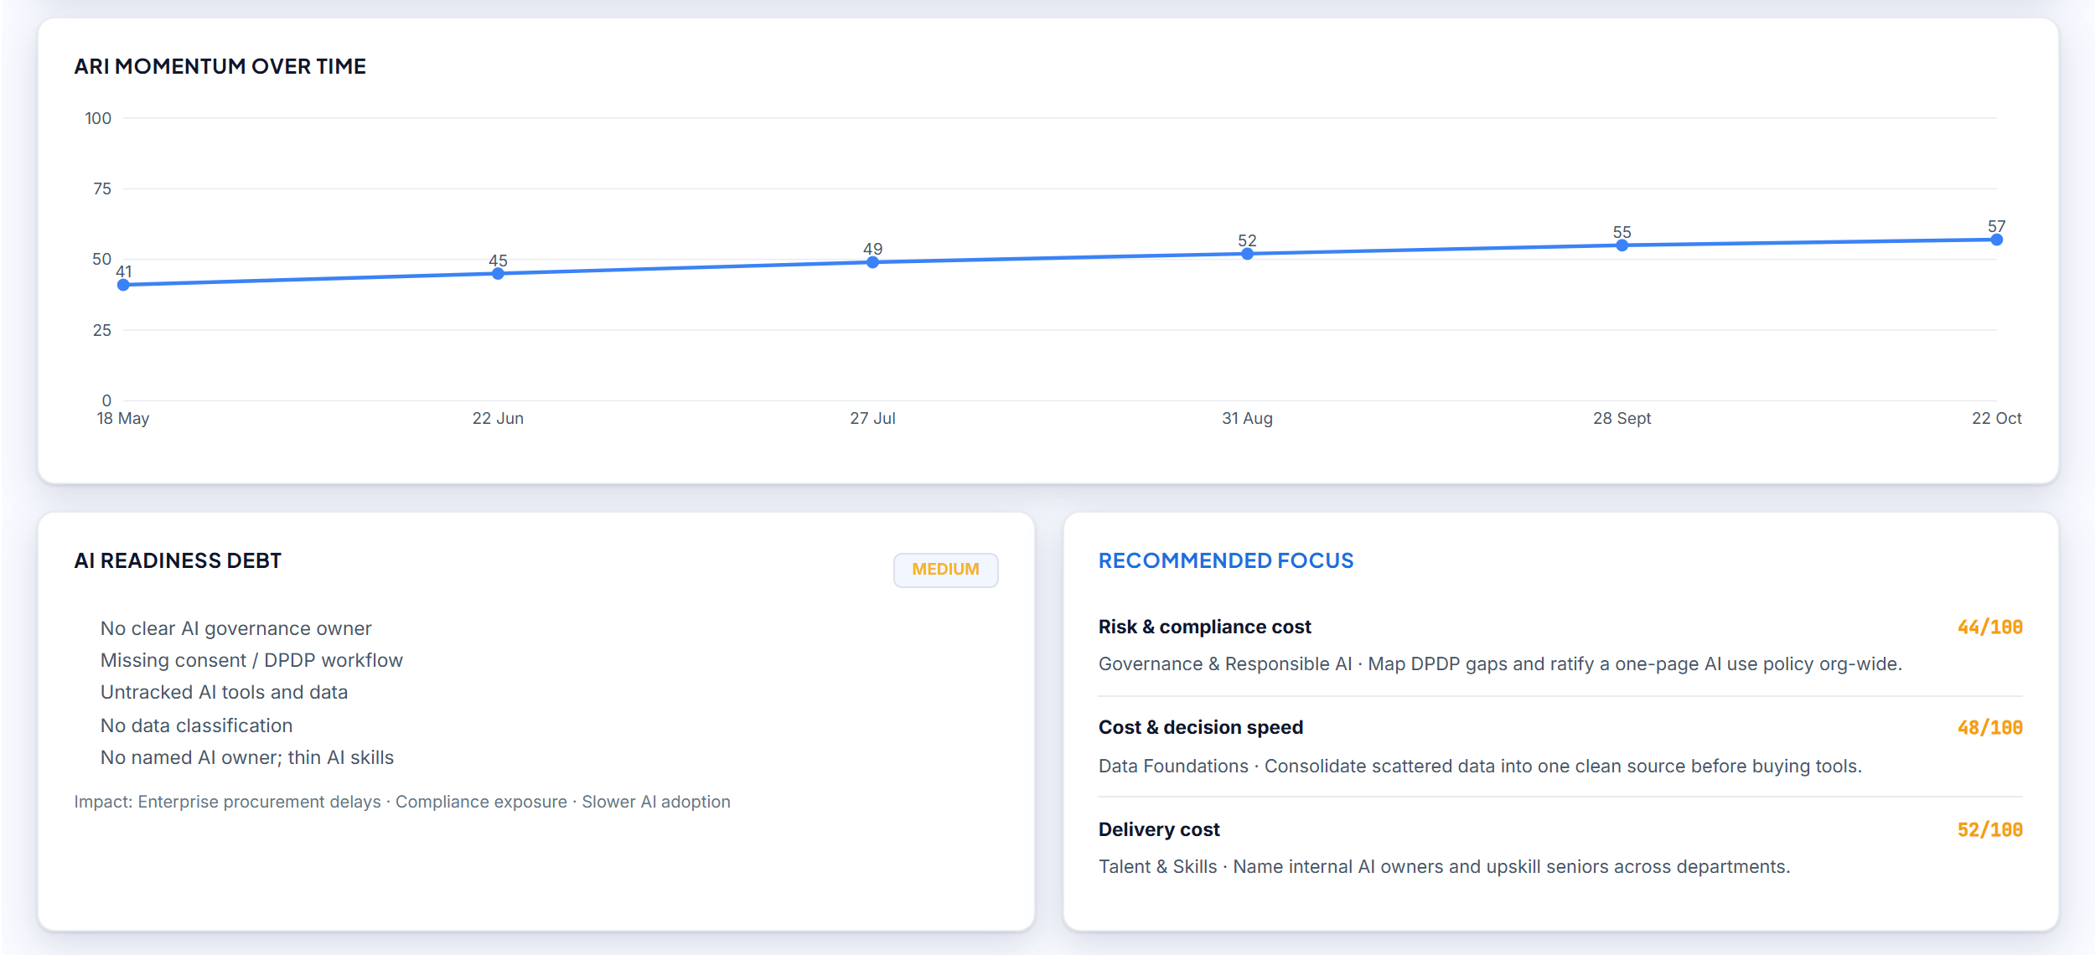Image resolution: width=2095 pixels, height=955 pixels.
Task: Click the 25 y-axis label
Action: (102, 330)
